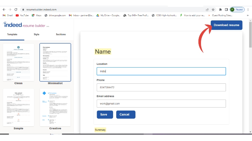Open the Gmail bookmark

coord(8,15)
